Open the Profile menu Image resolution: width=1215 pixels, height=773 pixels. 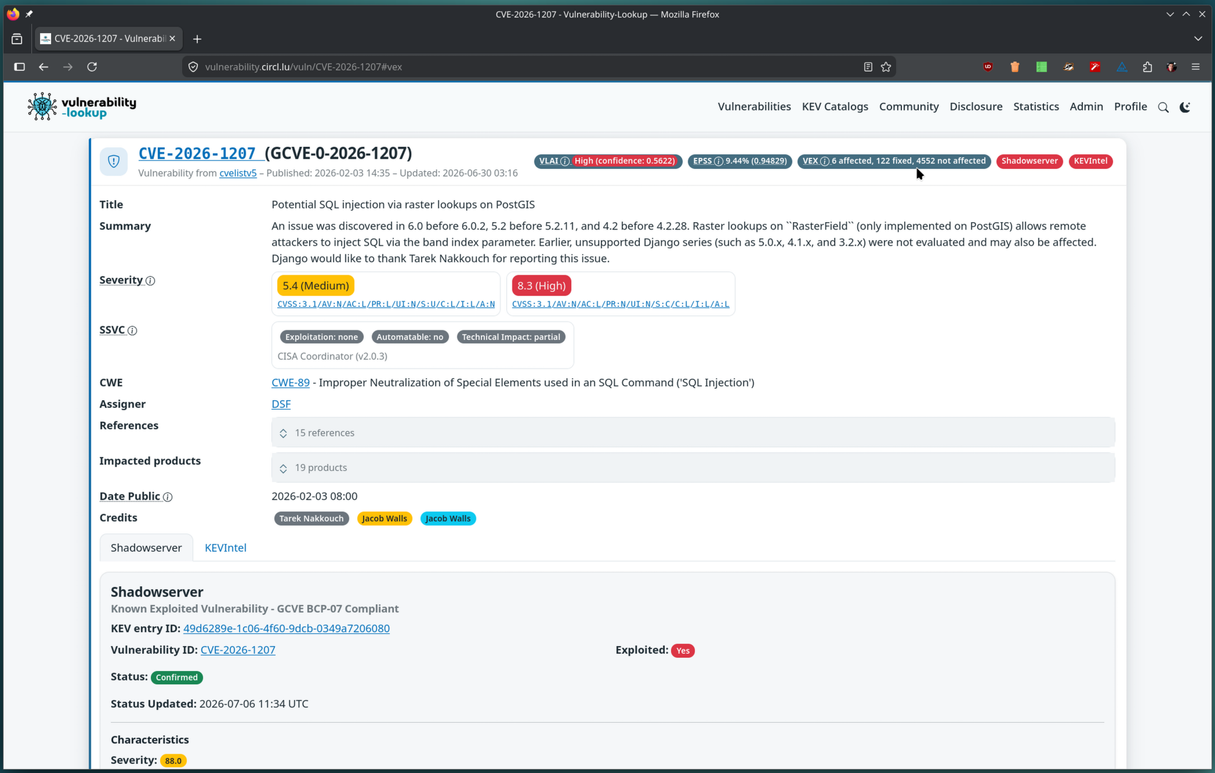pyautogui.click(x=1130, y=107)
